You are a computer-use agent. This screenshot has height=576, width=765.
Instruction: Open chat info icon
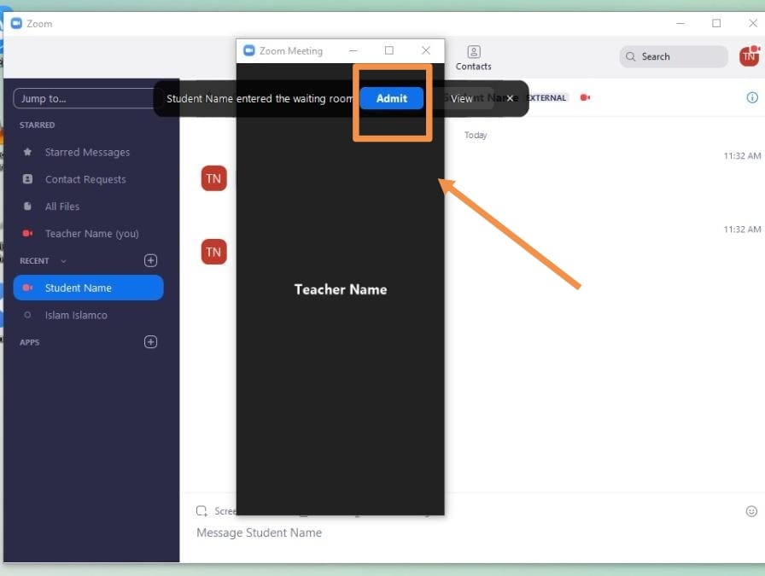pyautogui.click(x=752, y=97)
